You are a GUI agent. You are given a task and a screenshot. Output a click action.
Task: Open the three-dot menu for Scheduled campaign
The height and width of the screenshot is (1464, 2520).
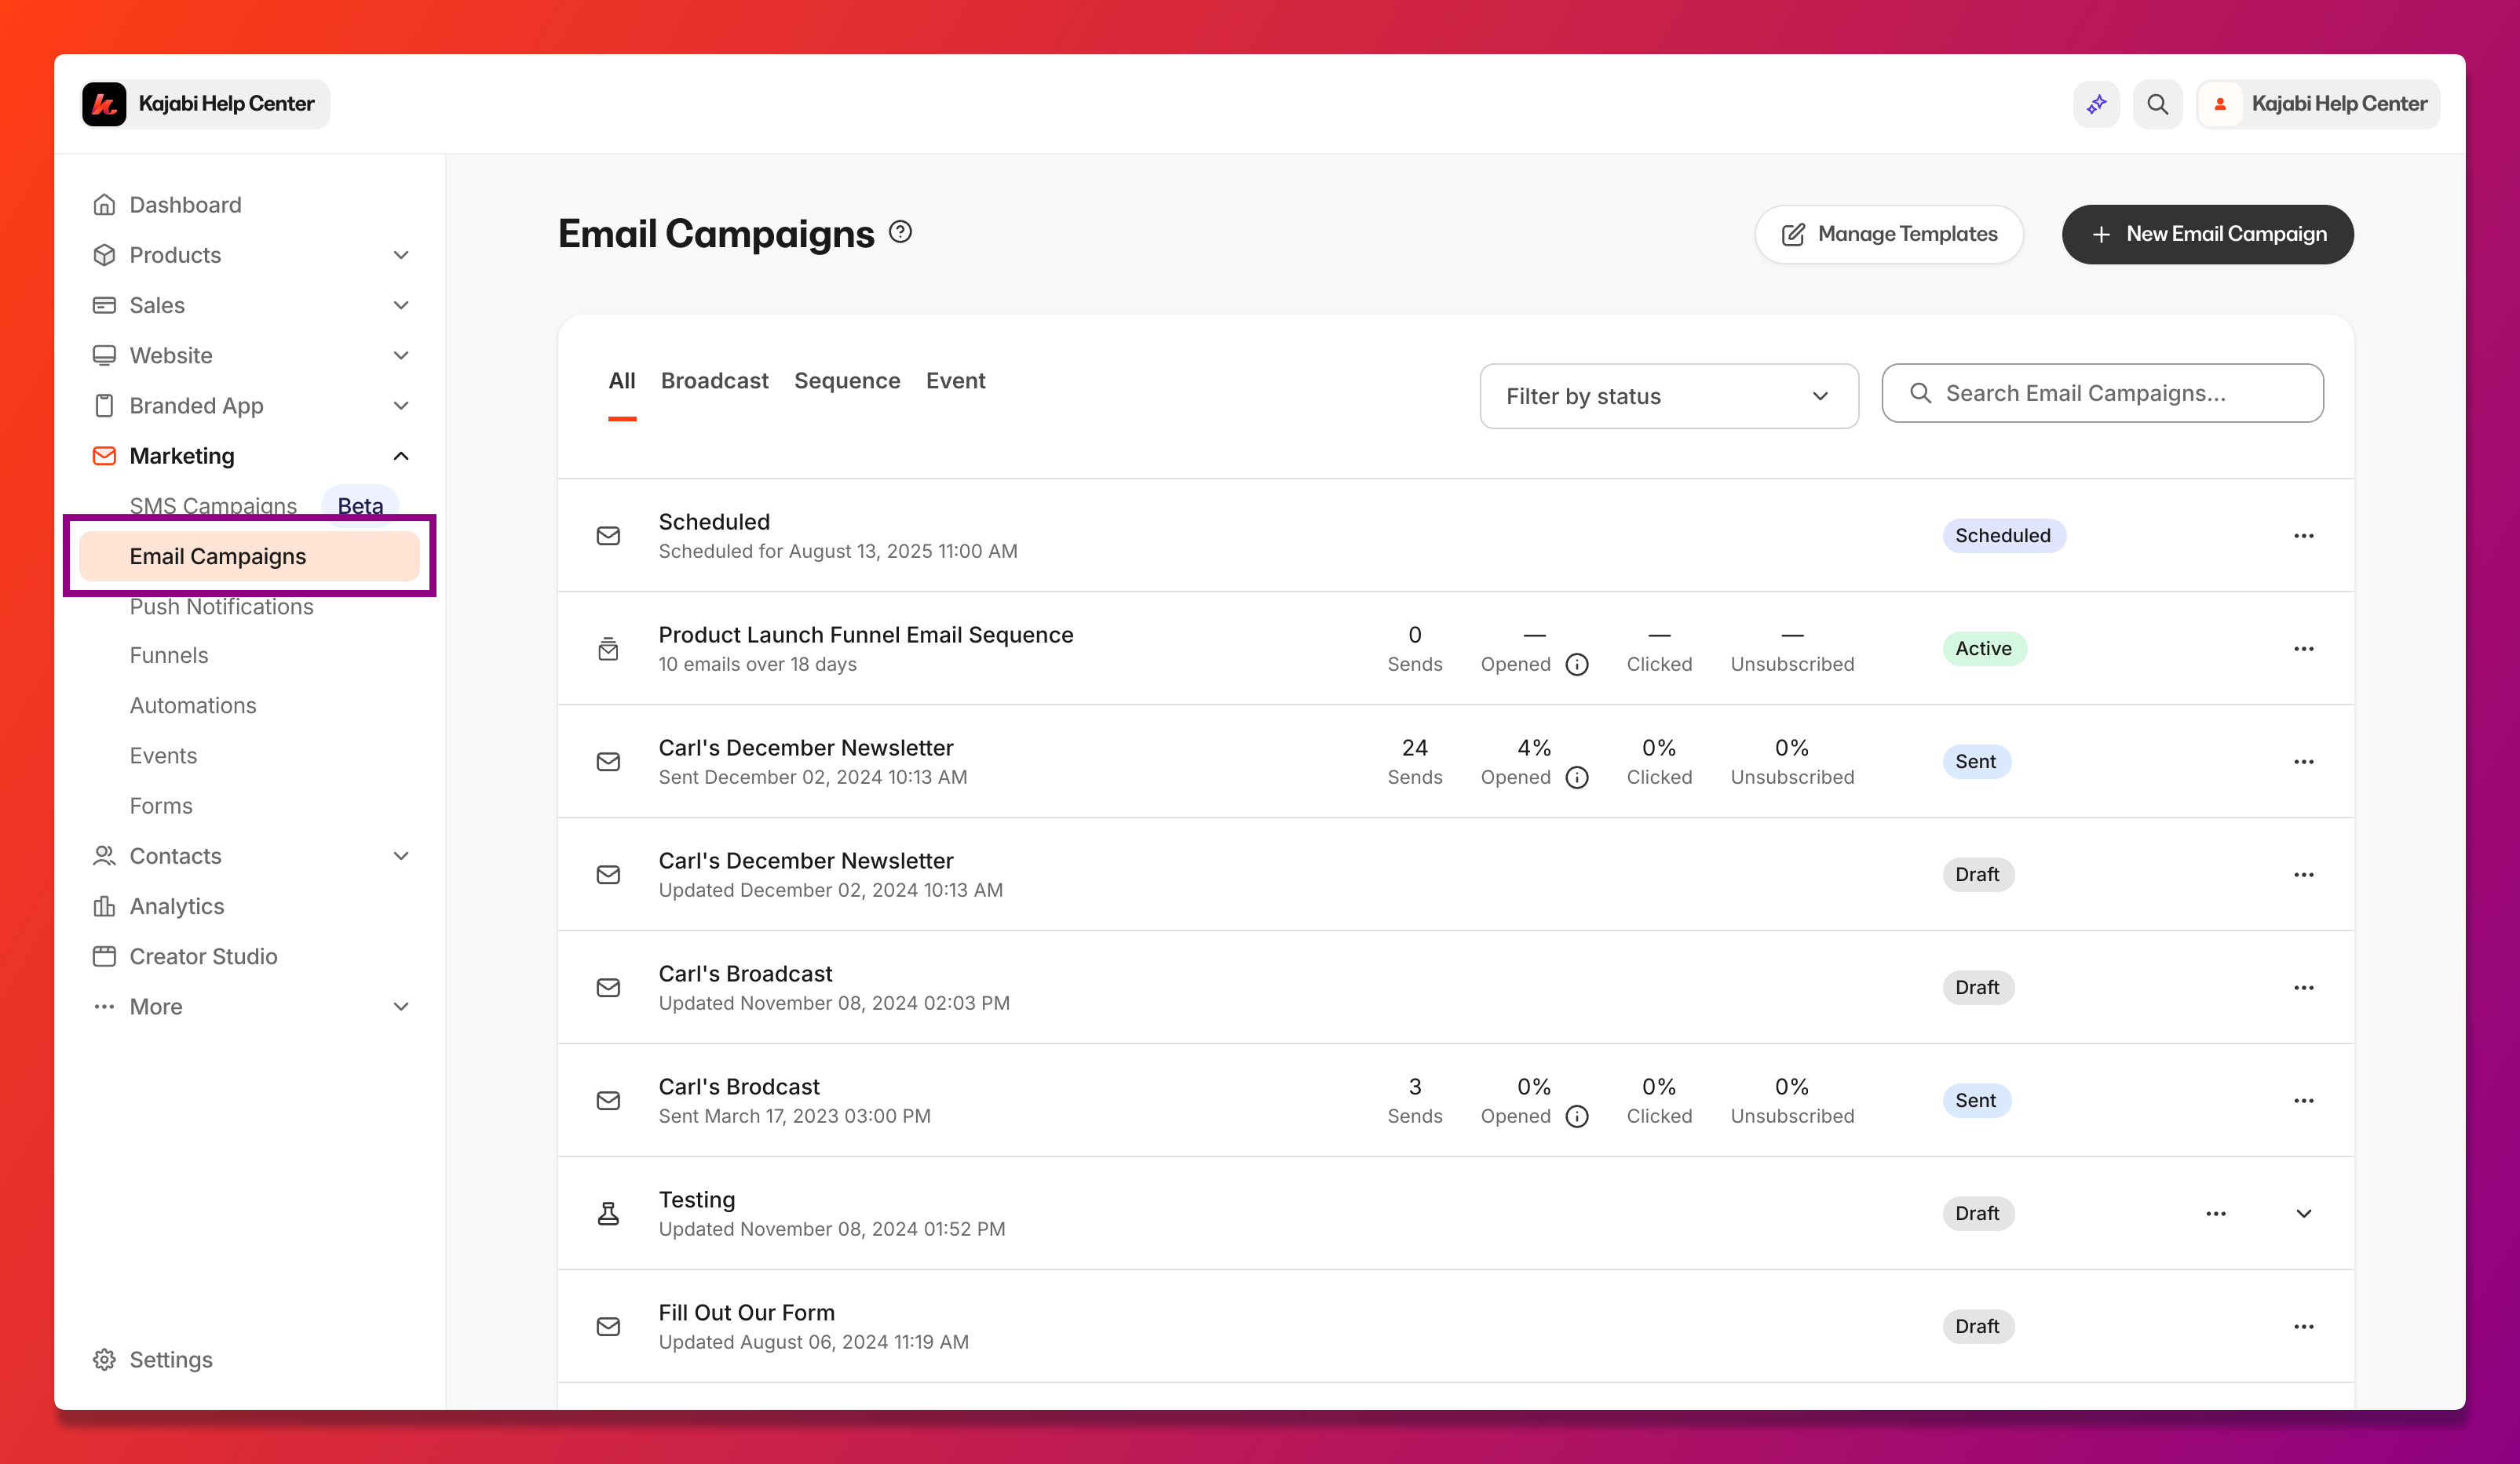tap(2303, 536)
